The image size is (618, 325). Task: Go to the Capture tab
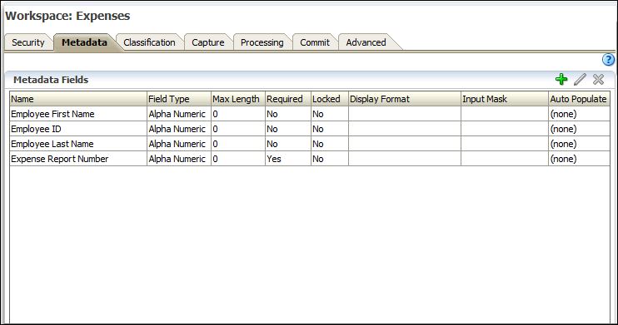point(207,42)
